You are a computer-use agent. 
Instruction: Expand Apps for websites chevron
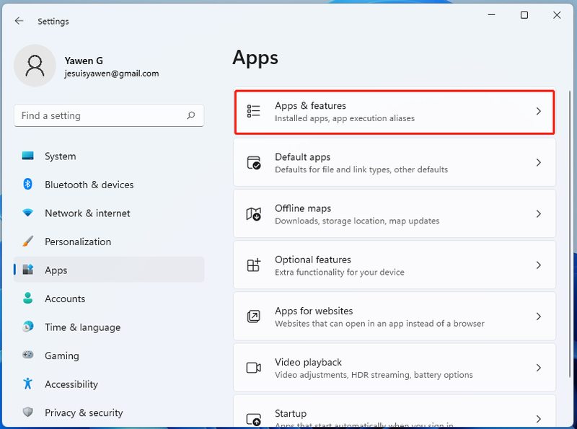(x=538, y=317)
